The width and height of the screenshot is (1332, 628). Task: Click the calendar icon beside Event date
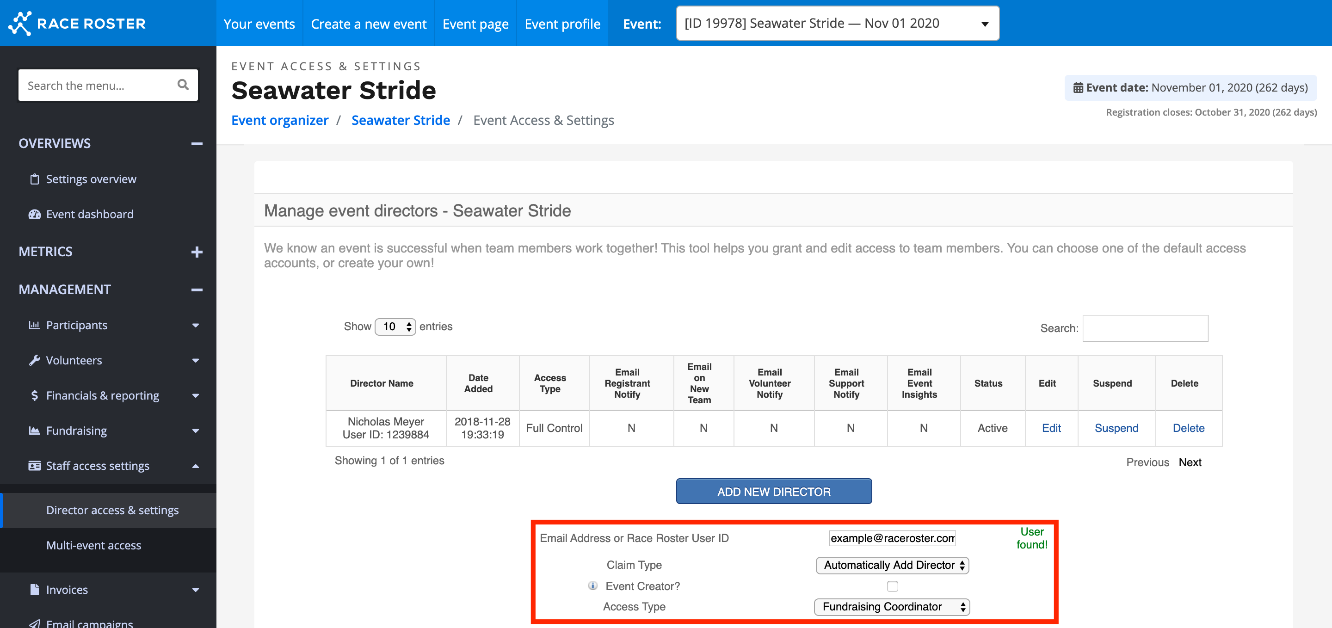click(x=1078, y=88)
